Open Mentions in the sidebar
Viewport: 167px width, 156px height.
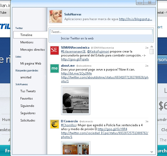click(x=27, y=42)
